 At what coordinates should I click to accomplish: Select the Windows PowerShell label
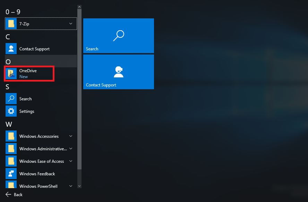(x=38, y=186)
